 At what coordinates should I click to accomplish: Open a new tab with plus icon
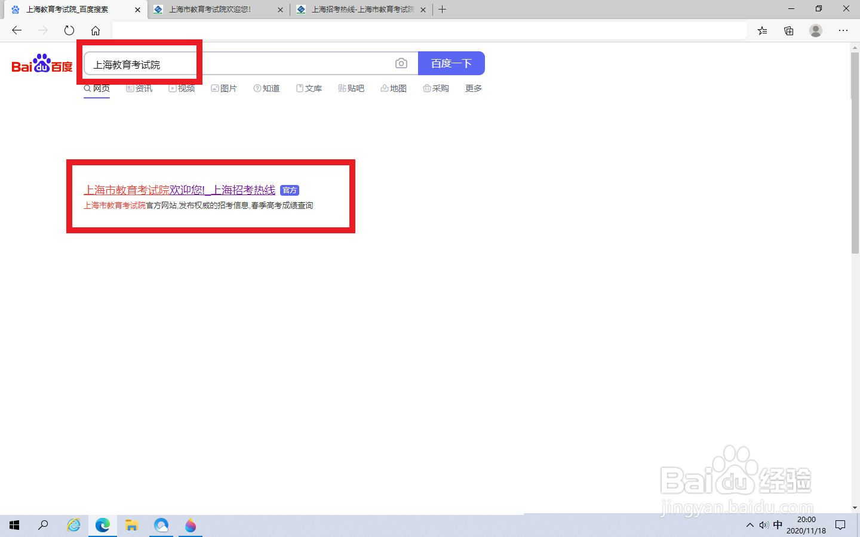pos(442,10)
